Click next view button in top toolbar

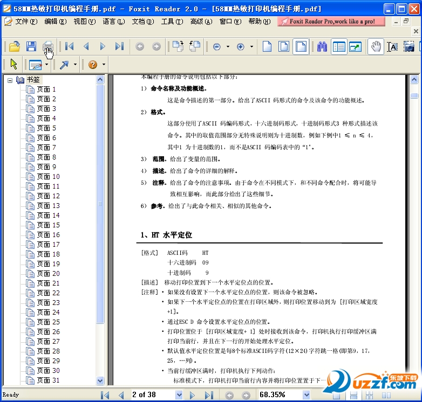[156, 46]
